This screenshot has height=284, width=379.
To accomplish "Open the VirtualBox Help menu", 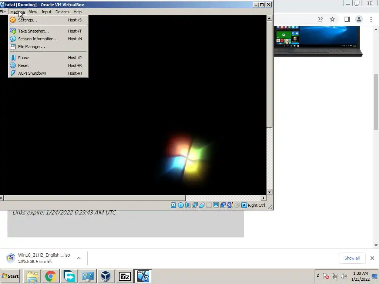I will 78,12.
